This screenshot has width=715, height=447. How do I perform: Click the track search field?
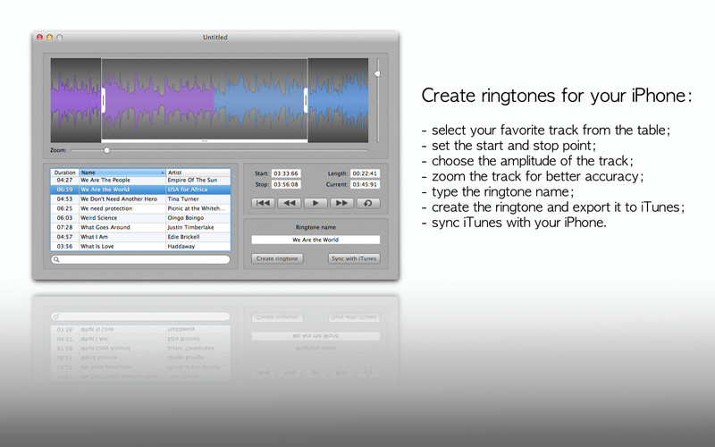point(140,259)
